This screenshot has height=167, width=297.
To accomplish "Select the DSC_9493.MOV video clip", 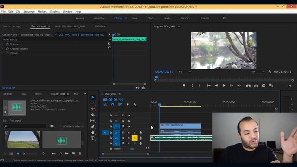I will [x=181, y=126].
